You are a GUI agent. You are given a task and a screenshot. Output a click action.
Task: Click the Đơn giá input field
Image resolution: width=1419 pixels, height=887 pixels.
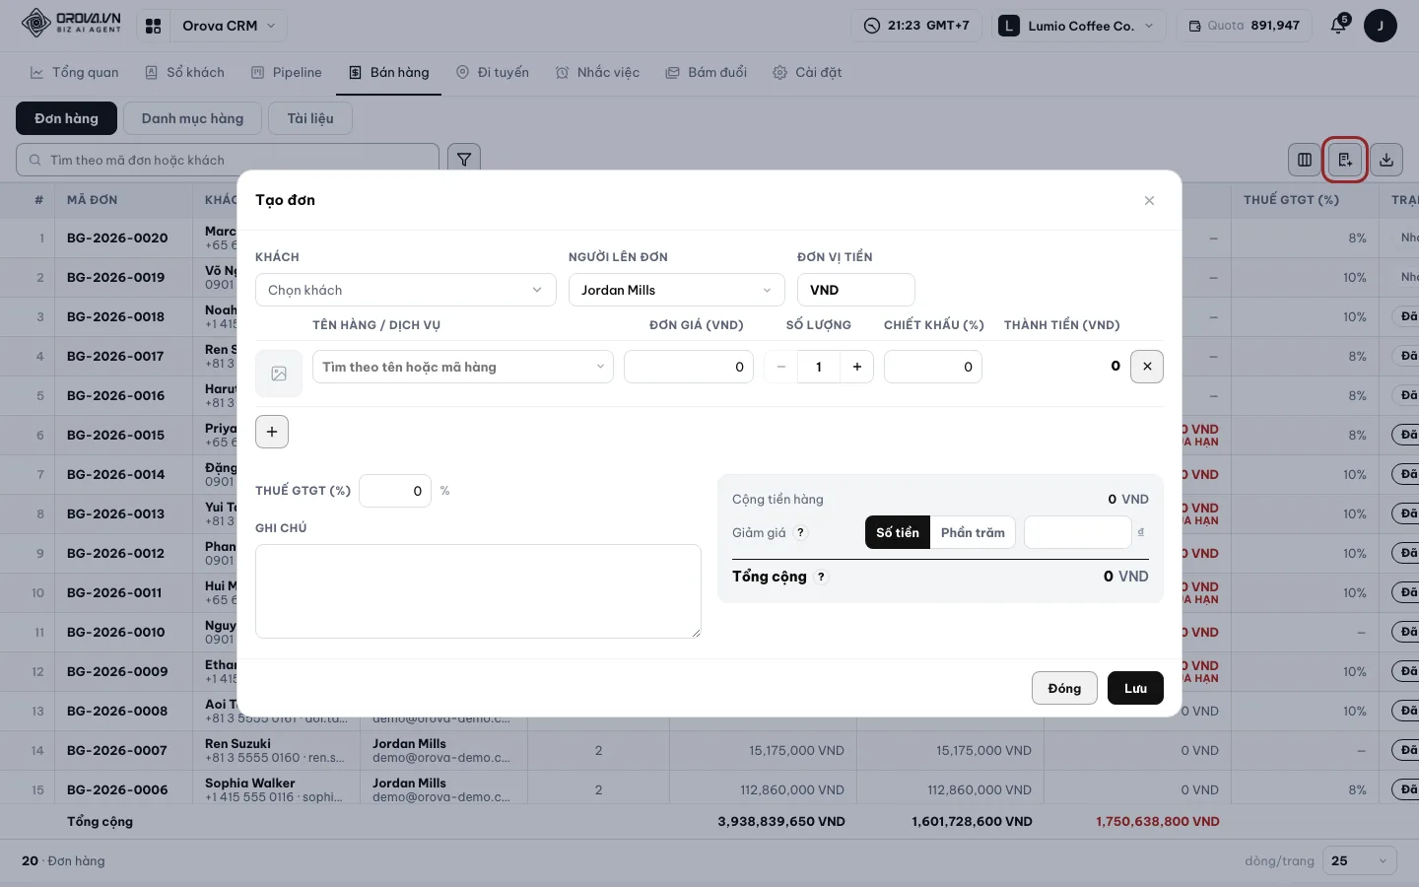689,367
